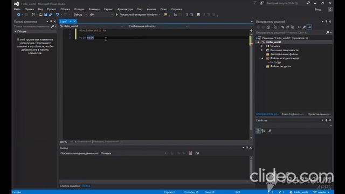Image resolution: width=345 pixels, height=194 pixels.
Task: Open the Правка menu
Action: [29, 9]
